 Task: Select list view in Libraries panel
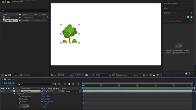191,17
